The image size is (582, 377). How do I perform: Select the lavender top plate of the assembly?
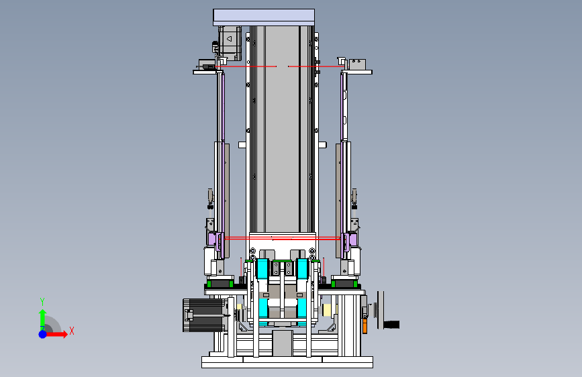[264, 17]
